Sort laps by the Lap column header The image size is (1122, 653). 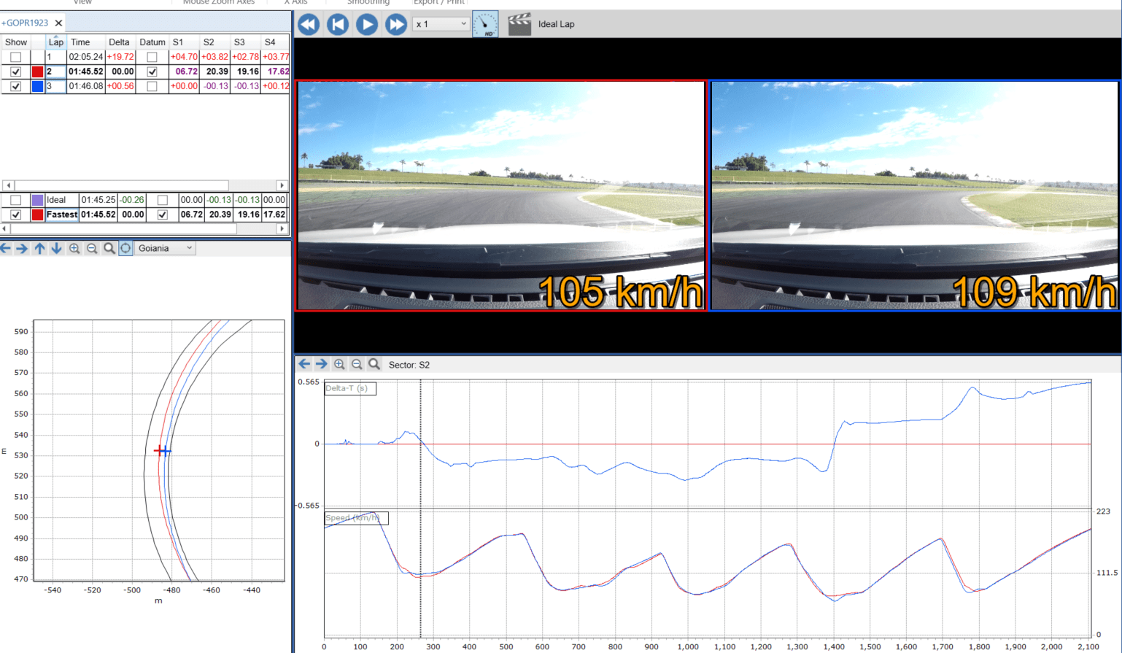[56, 42]
